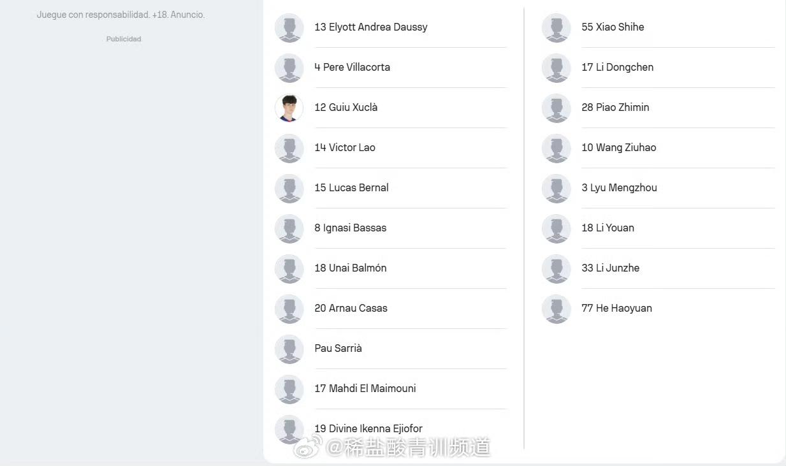Click 17 Mahdi El Maimouni
This screenshot has height=466, width=786.
(x=390, y=389)
